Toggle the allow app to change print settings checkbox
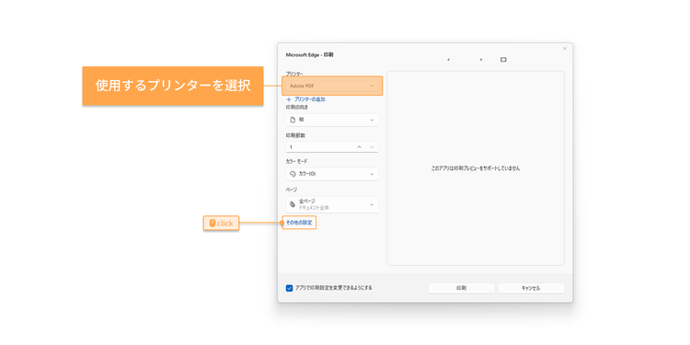Viewport: 690px width, 345px height. [x=289, y=288]
